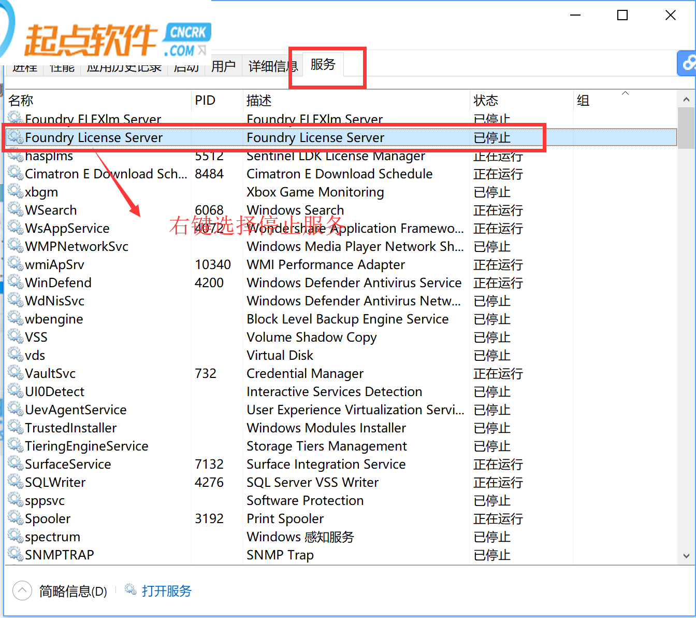Click the VSS service gear icon
Viewport: 696px width, 618px height.
coord(15,336)
